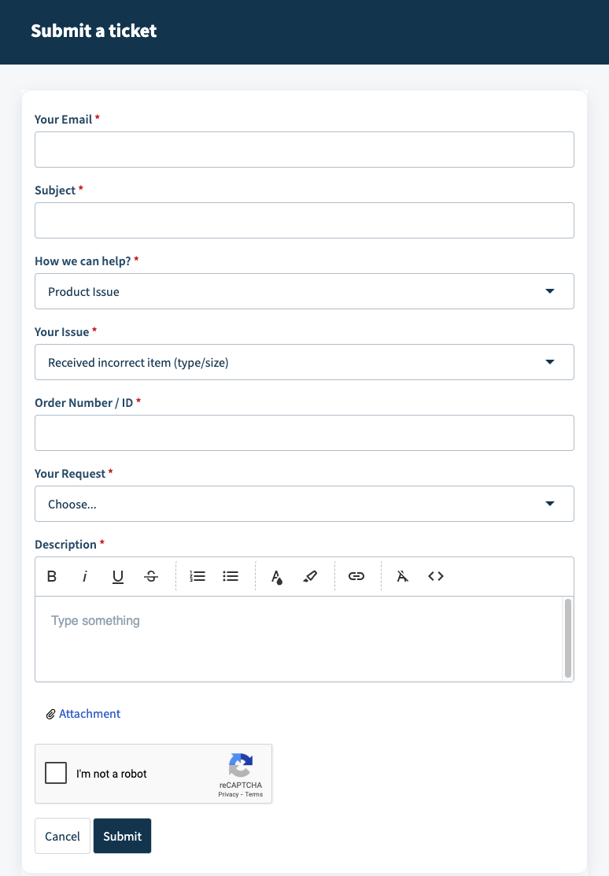Click arrow next to Received incorrect item
Viewport: 609px width, 876px height.
tap(550, 362)
